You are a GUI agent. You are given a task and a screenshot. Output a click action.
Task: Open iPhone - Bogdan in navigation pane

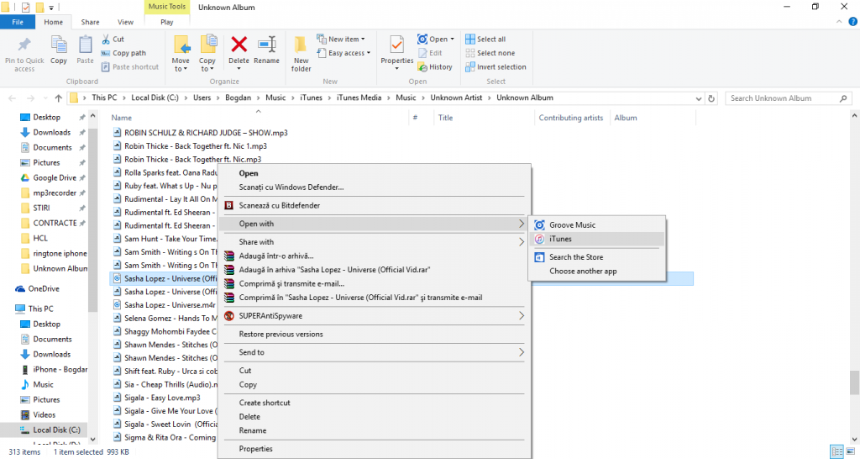[60, 369]
